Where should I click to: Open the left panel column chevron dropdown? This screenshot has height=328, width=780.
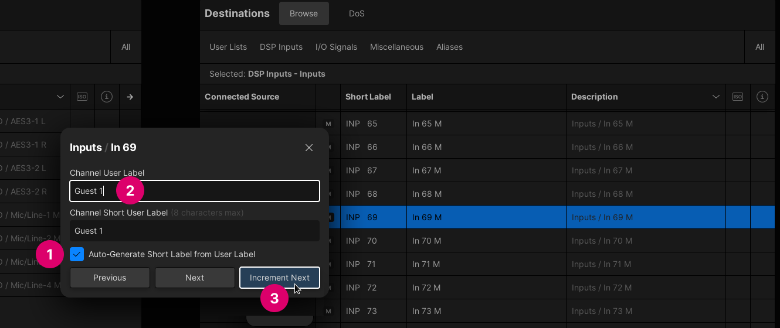(60, 97)
